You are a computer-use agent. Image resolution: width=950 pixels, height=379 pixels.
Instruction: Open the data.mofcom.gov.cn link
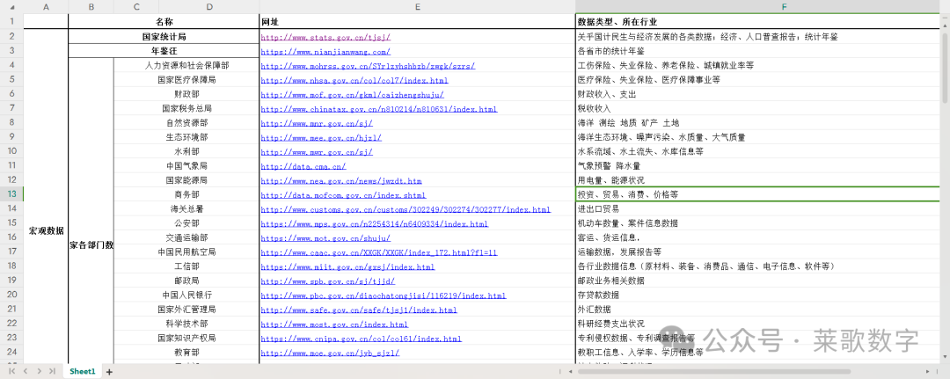pyautogui.click(x=344, y=195)
